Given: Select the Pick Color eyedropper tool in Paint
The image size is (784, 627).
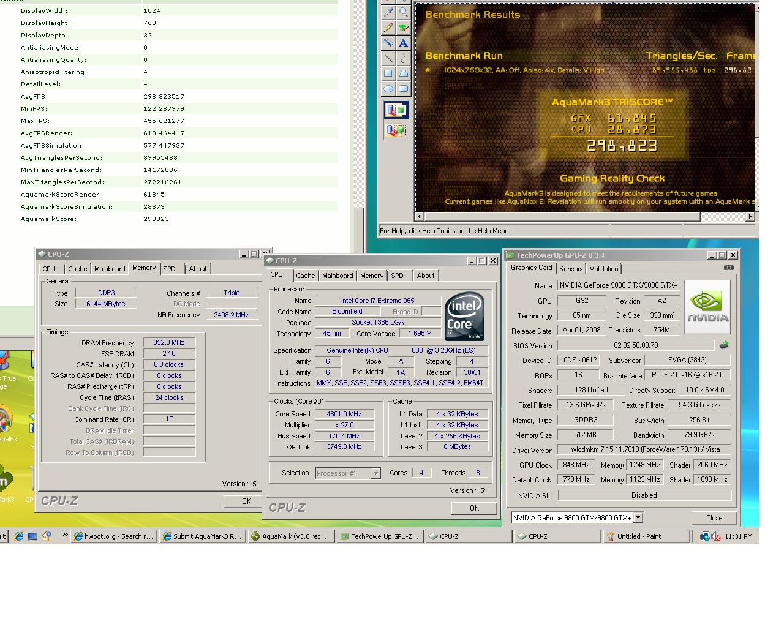Looking at the screenshot, I should [x=388, y=12].
